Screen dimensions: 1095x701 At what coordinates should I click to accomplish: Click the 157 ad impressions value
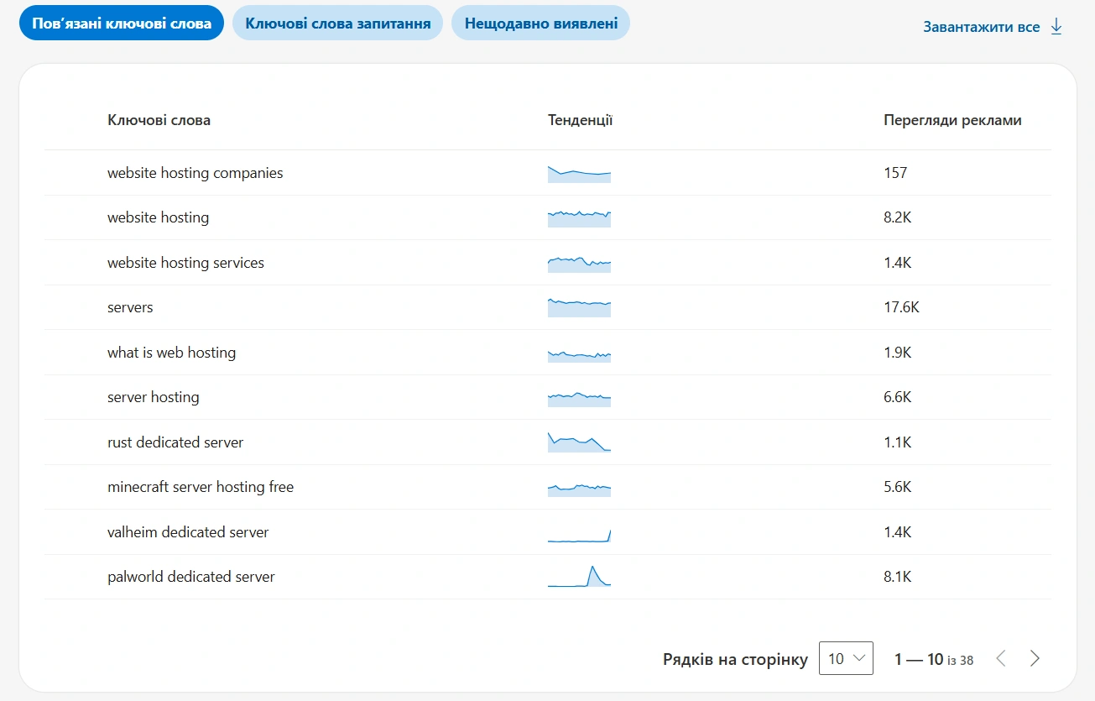(x=895, y=173)
